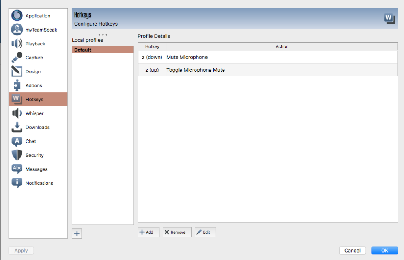Add a new hotkey
The height and width of the screenshot is (260, 404).
point(148,232)
